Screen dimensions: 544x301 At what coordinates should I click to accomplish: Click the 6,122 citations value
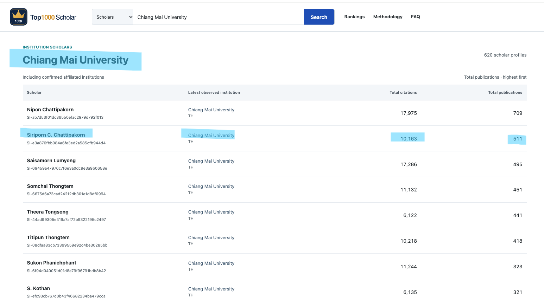[x=410, y=215]
